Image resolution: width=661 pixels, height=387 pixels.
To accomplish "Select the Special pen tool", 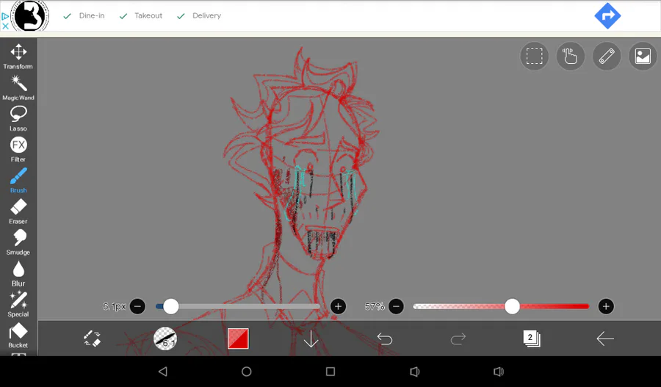I will 18,304.
